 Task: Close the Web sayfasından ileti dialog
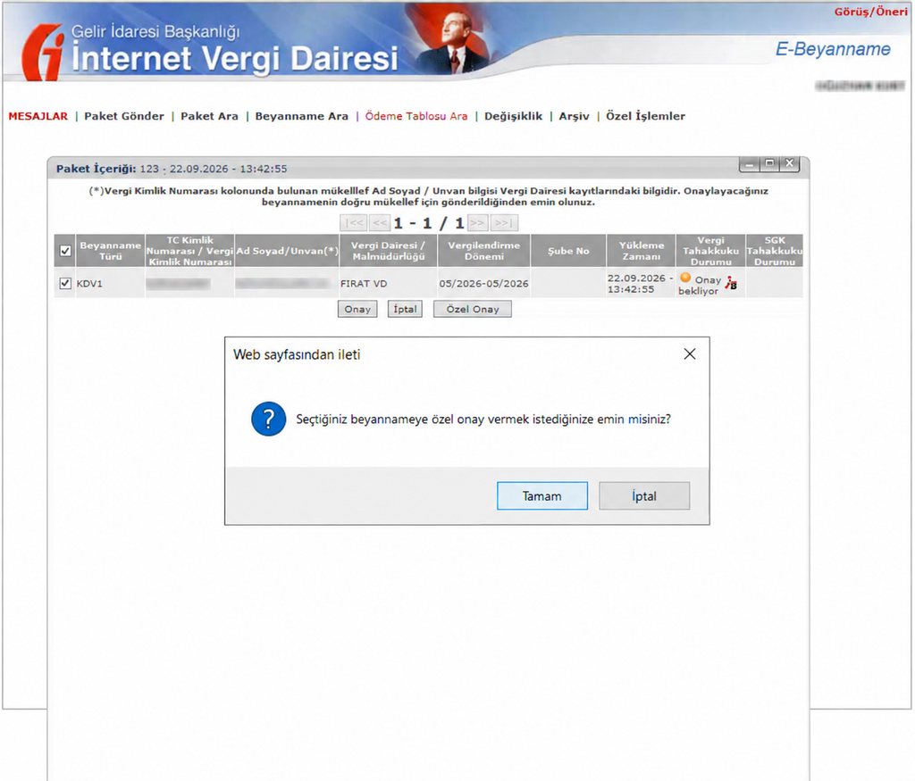(689, 353)
